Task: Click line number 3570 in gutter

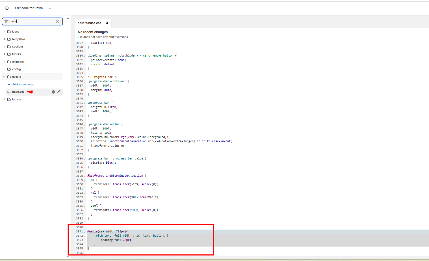Action: [79, 227]
